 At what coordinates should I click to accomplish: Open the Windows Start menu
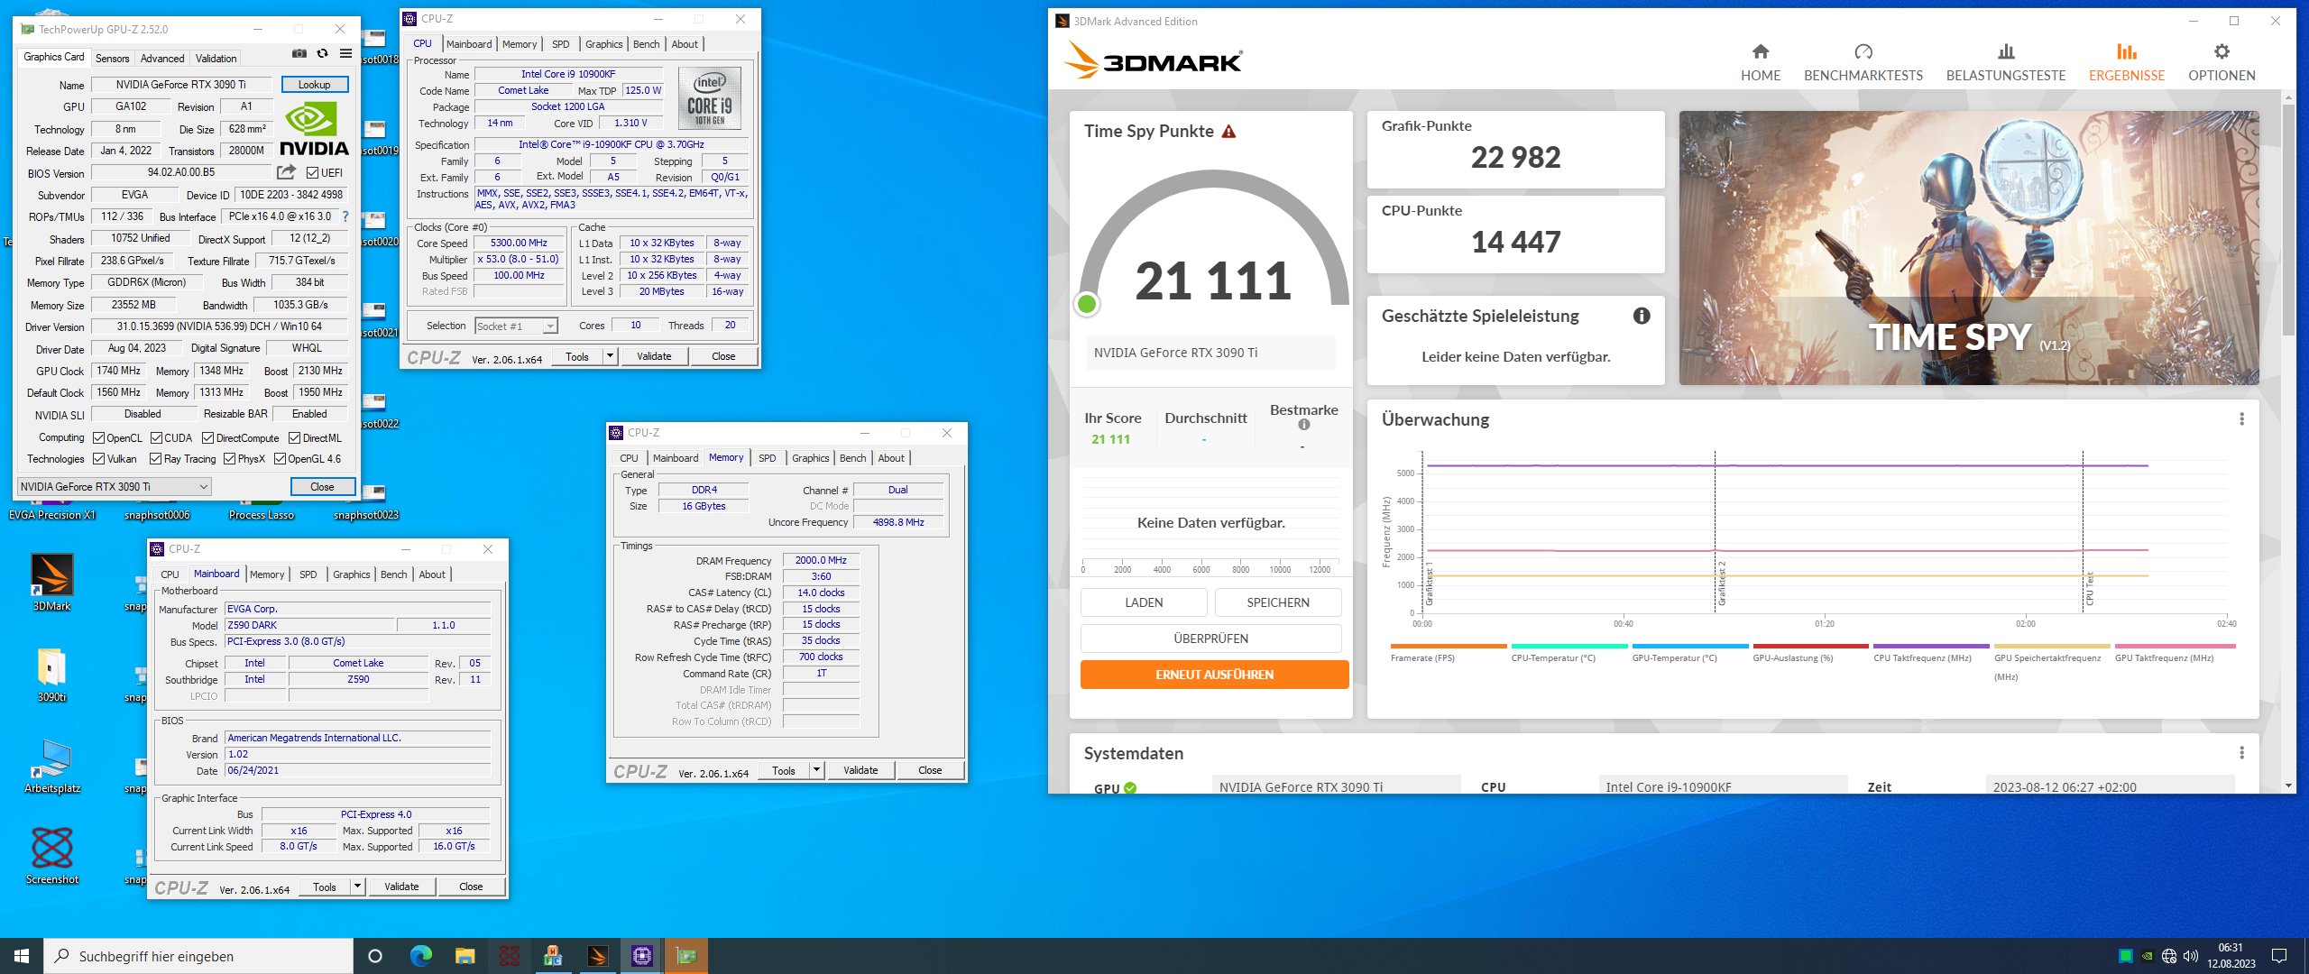(x=22, y=956)
